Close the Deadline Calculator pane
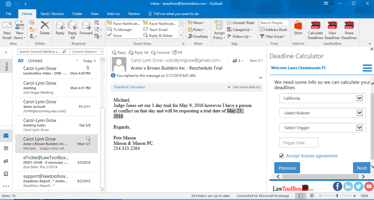This screenshot has width=374, height=200. click(372, 49)
